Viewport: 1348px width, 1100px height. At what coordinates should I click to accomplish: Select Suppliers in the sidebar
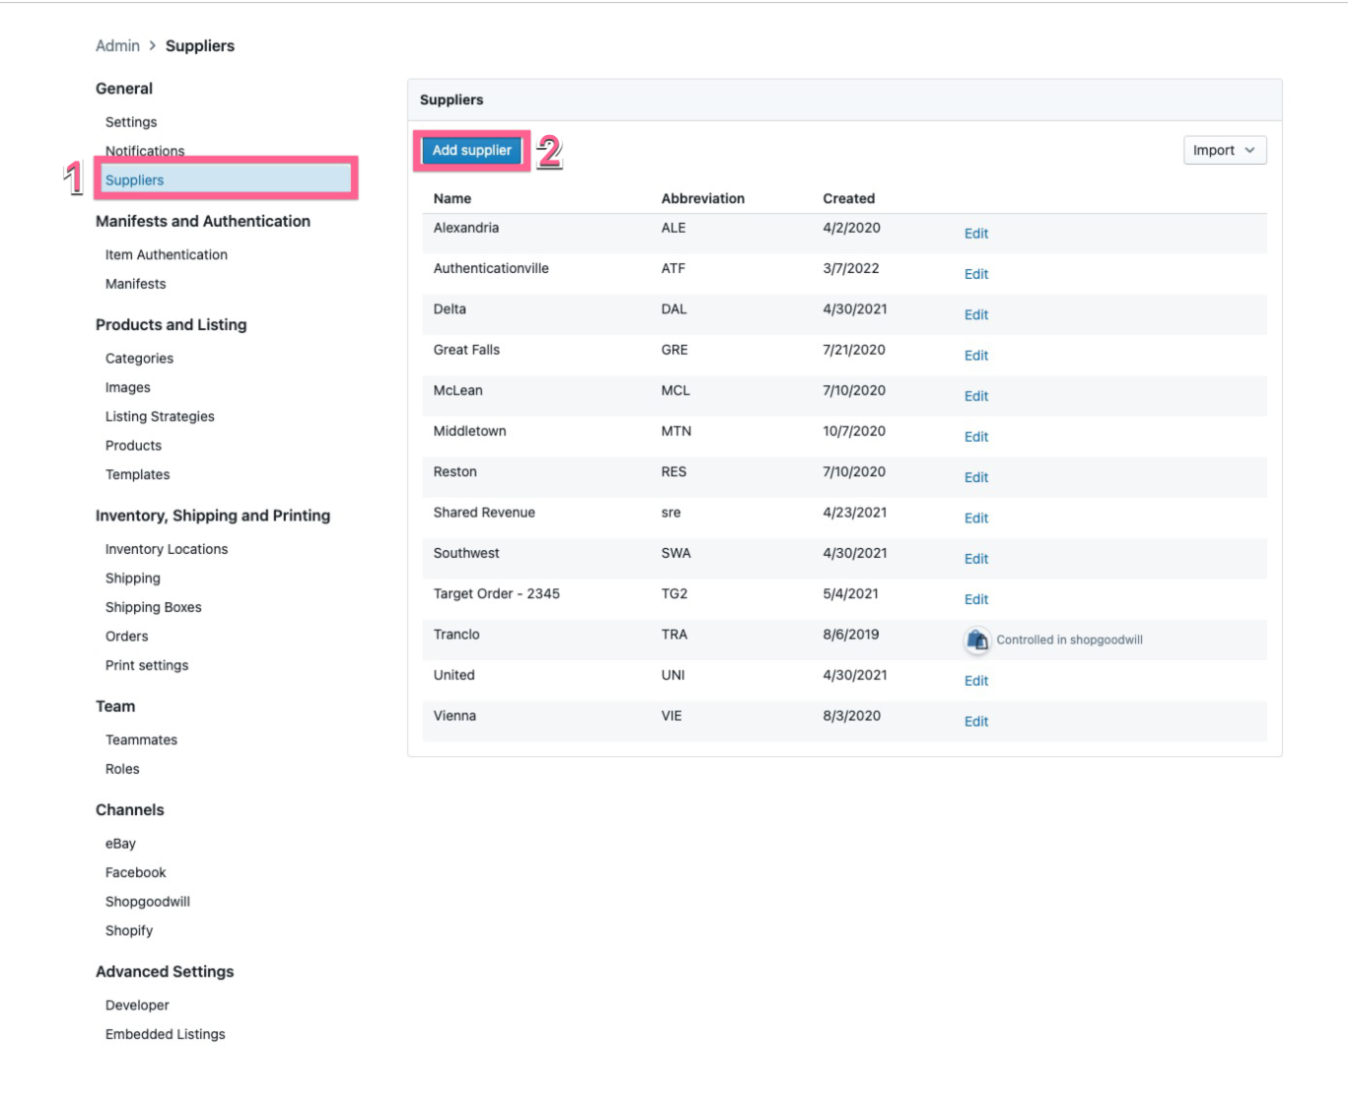[x=135, y=180]
